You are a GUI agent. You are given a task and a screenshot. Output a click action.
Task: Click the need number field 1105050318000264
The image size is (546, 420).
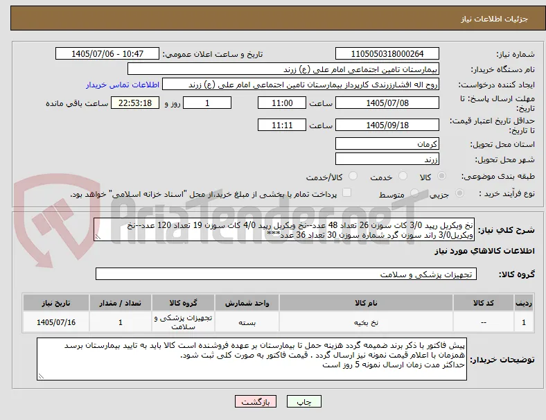pos(387,53)
